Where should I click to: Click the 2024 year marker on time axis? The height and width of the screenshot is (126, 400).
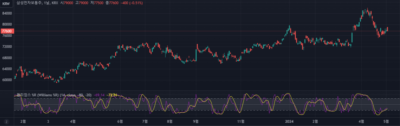[x=289, y=121]
